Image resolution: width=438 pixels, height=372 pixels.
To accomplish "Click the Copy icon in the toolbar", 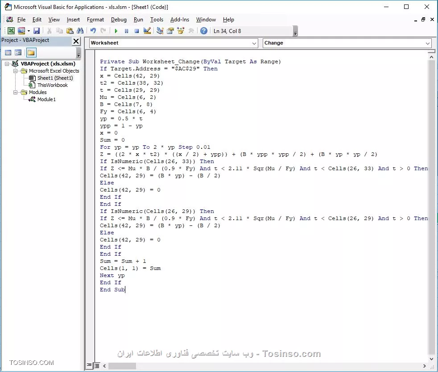I will point(59,31).
